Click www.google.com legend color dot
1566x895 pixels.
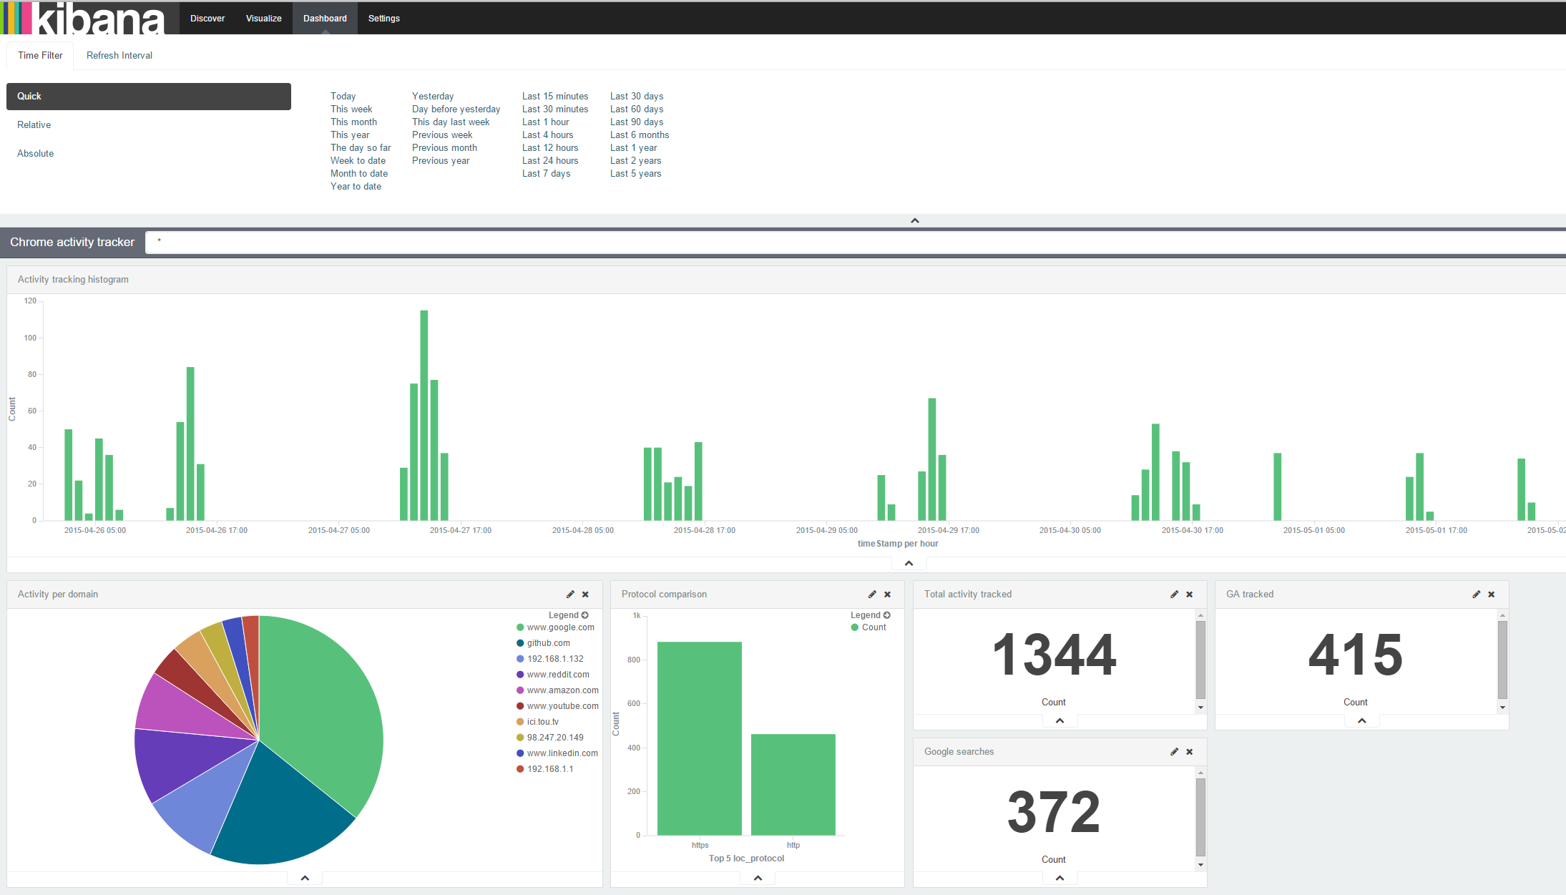pos(520,627)
